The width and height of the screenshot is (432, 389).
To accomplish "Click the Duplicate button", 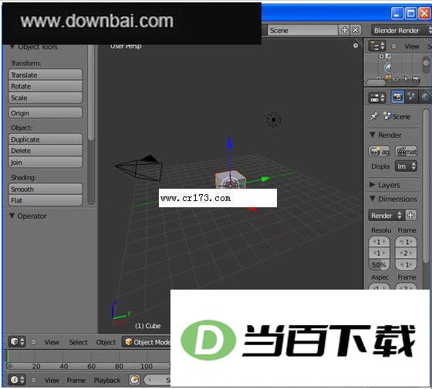I will [46, 139].
